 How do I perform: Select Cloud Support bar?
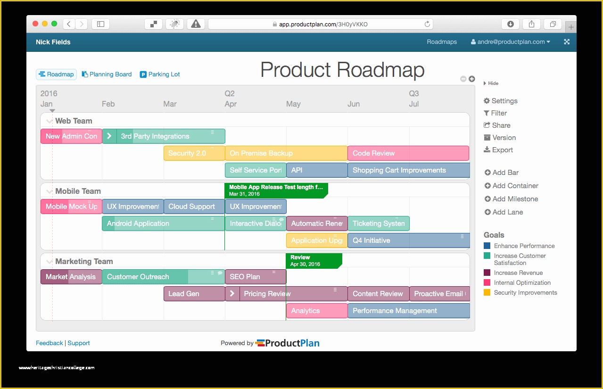(x=194, y=207)
